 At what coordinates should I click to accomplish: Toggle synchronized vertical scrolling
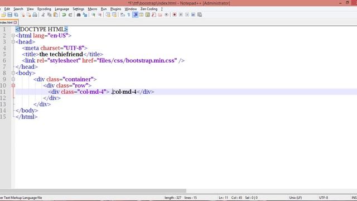(x=108, y=15)
